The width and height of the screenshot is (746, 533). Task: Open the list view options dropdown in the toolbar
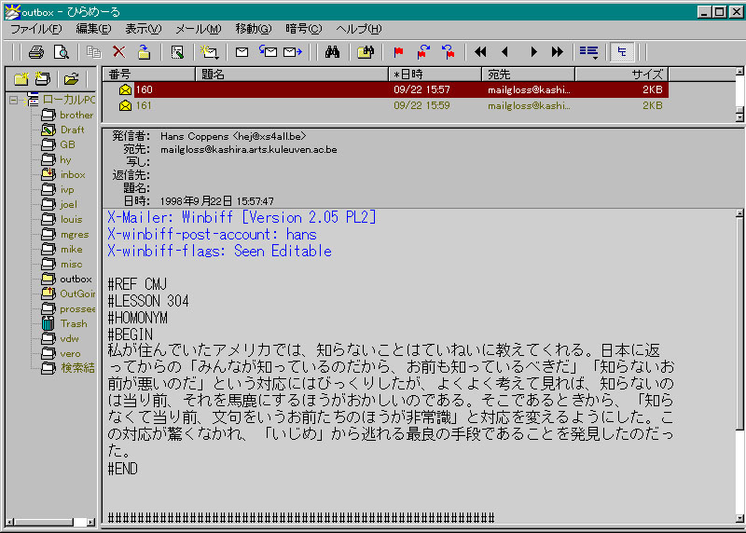[588, 52]
